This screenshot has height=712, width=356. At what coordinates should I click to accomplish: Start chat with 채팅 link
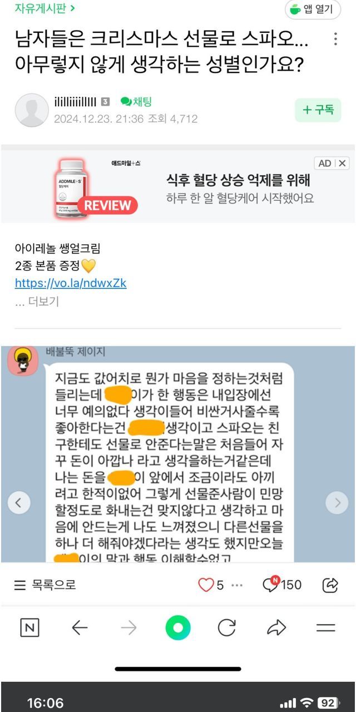(x=136, y=102)
